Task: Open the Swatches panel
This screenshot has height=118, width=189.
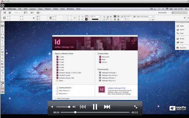Action: (x=181, y=48)
